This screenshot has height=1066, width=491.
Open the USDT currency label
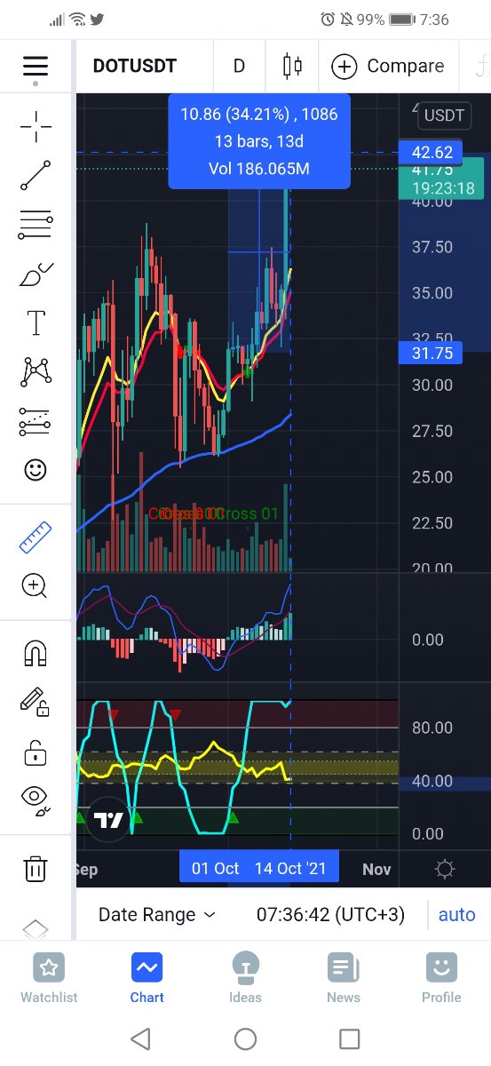pos(444,115)
